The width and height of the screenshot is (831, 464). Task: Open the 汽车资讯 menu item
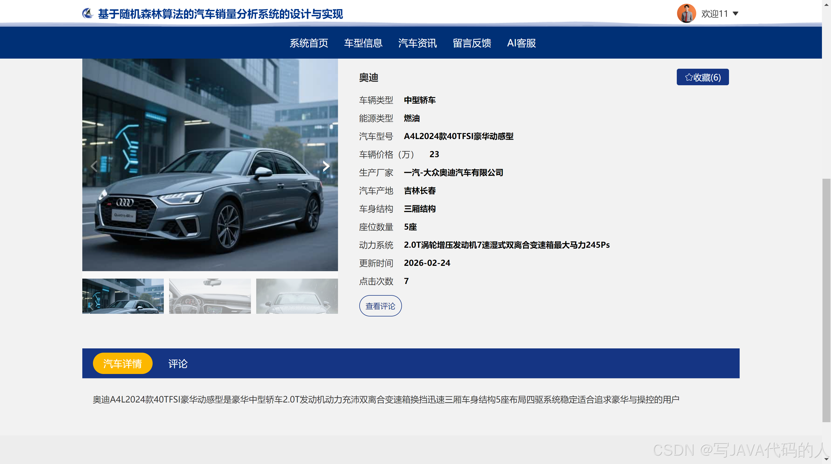417,43
